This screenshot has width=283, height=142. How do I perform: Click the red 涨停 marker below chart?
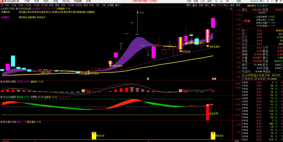(x=214, y=79)
